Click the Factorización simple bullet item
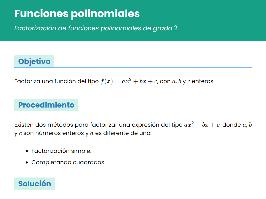 coord(61,151)
